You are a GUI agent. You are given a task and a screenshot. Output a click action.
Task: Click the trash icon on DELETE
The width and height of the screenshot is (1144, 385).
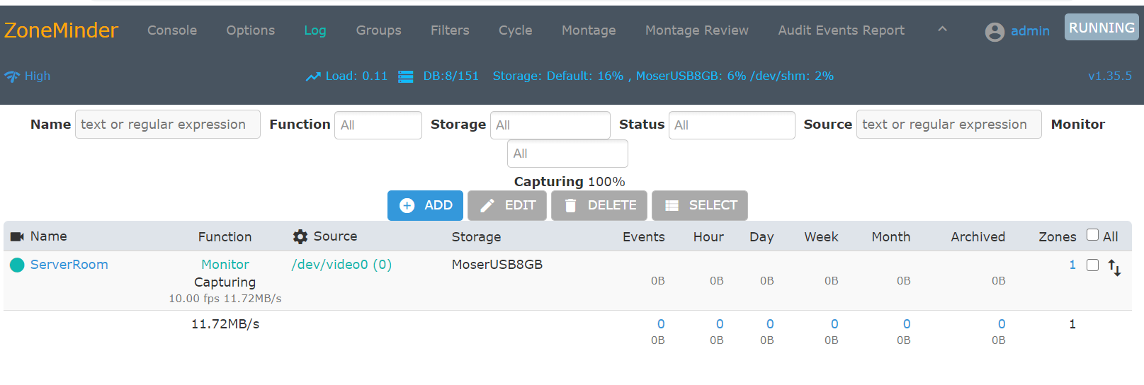click(x=570, y=205)
